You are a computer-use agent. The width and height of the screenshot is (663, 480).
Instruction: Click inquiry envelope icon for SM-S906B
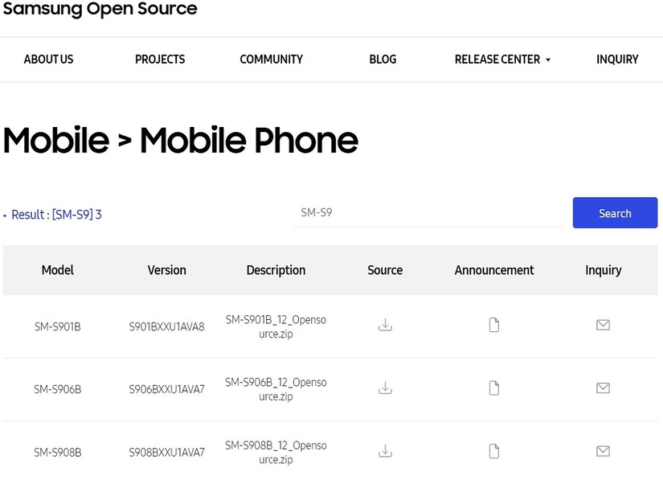[x=603, y=388]
